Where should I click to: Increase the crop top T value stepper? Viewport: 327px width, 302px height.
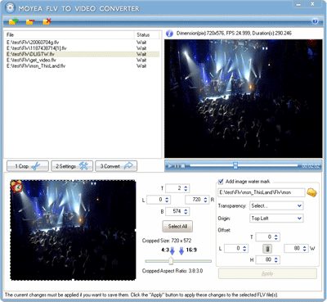(186, 187)
